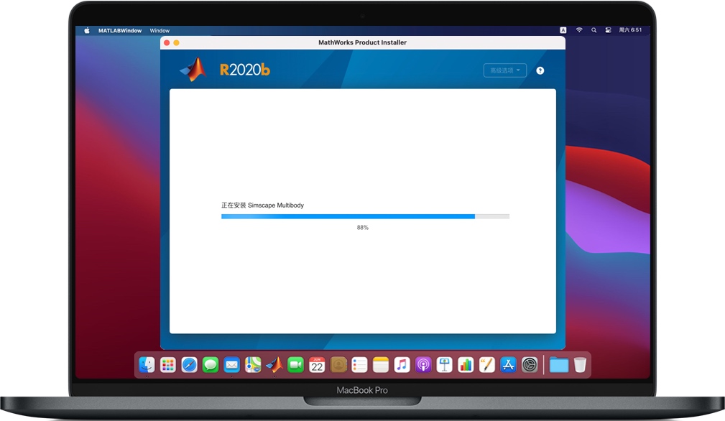This screenshot has height=421, width=725.
Task: Click the Apple menu
Action: pyautogui.click(x=86, y=30)
